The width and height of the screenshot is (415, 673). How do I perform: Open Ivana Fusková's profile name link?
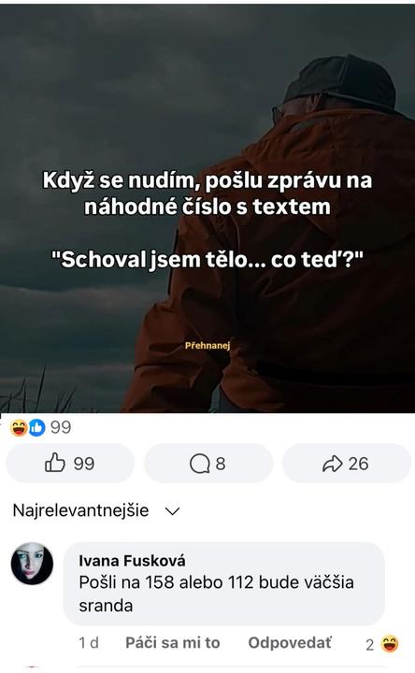(132, 561)
